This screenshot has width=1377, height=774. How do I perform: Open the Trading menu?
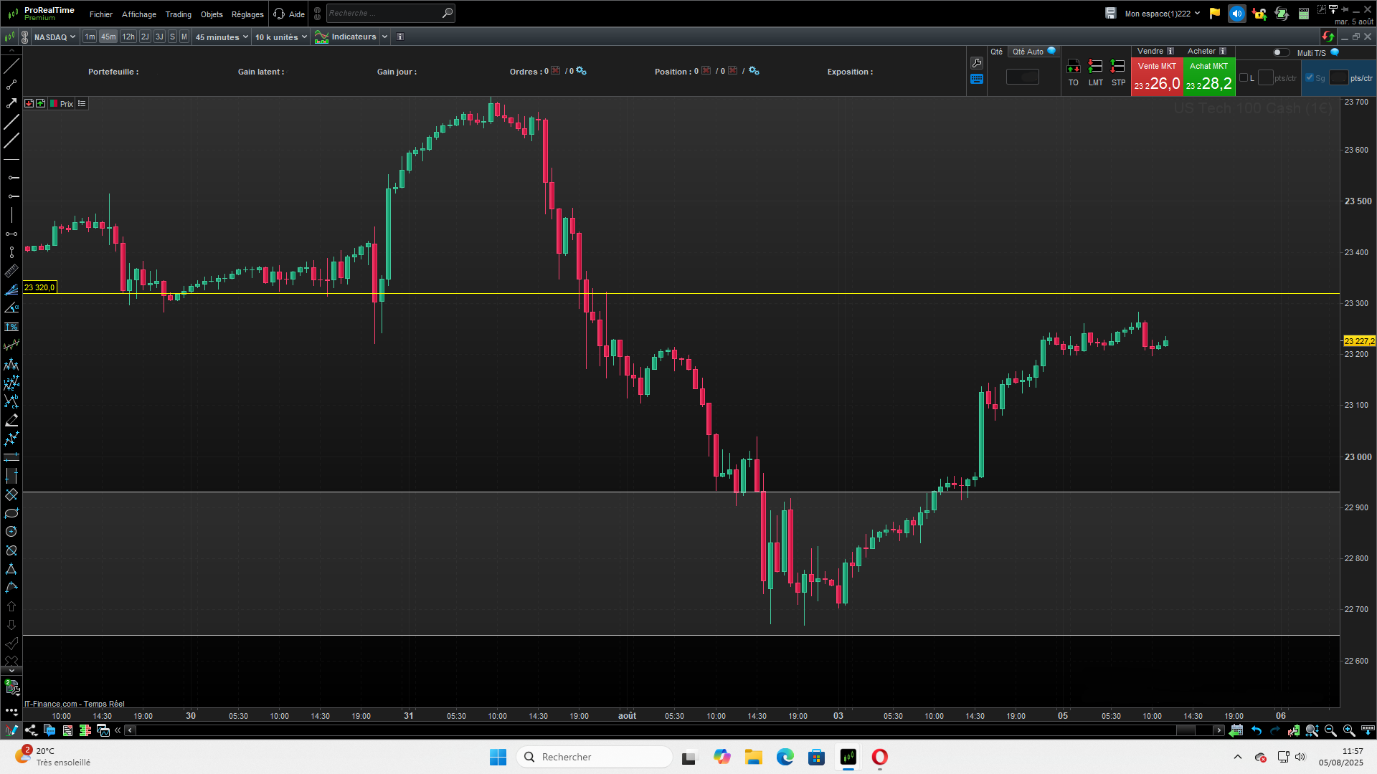click(178, 14)
